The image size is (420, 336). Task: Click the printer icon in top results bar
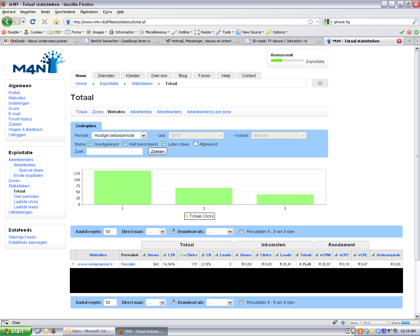point(241,231)
